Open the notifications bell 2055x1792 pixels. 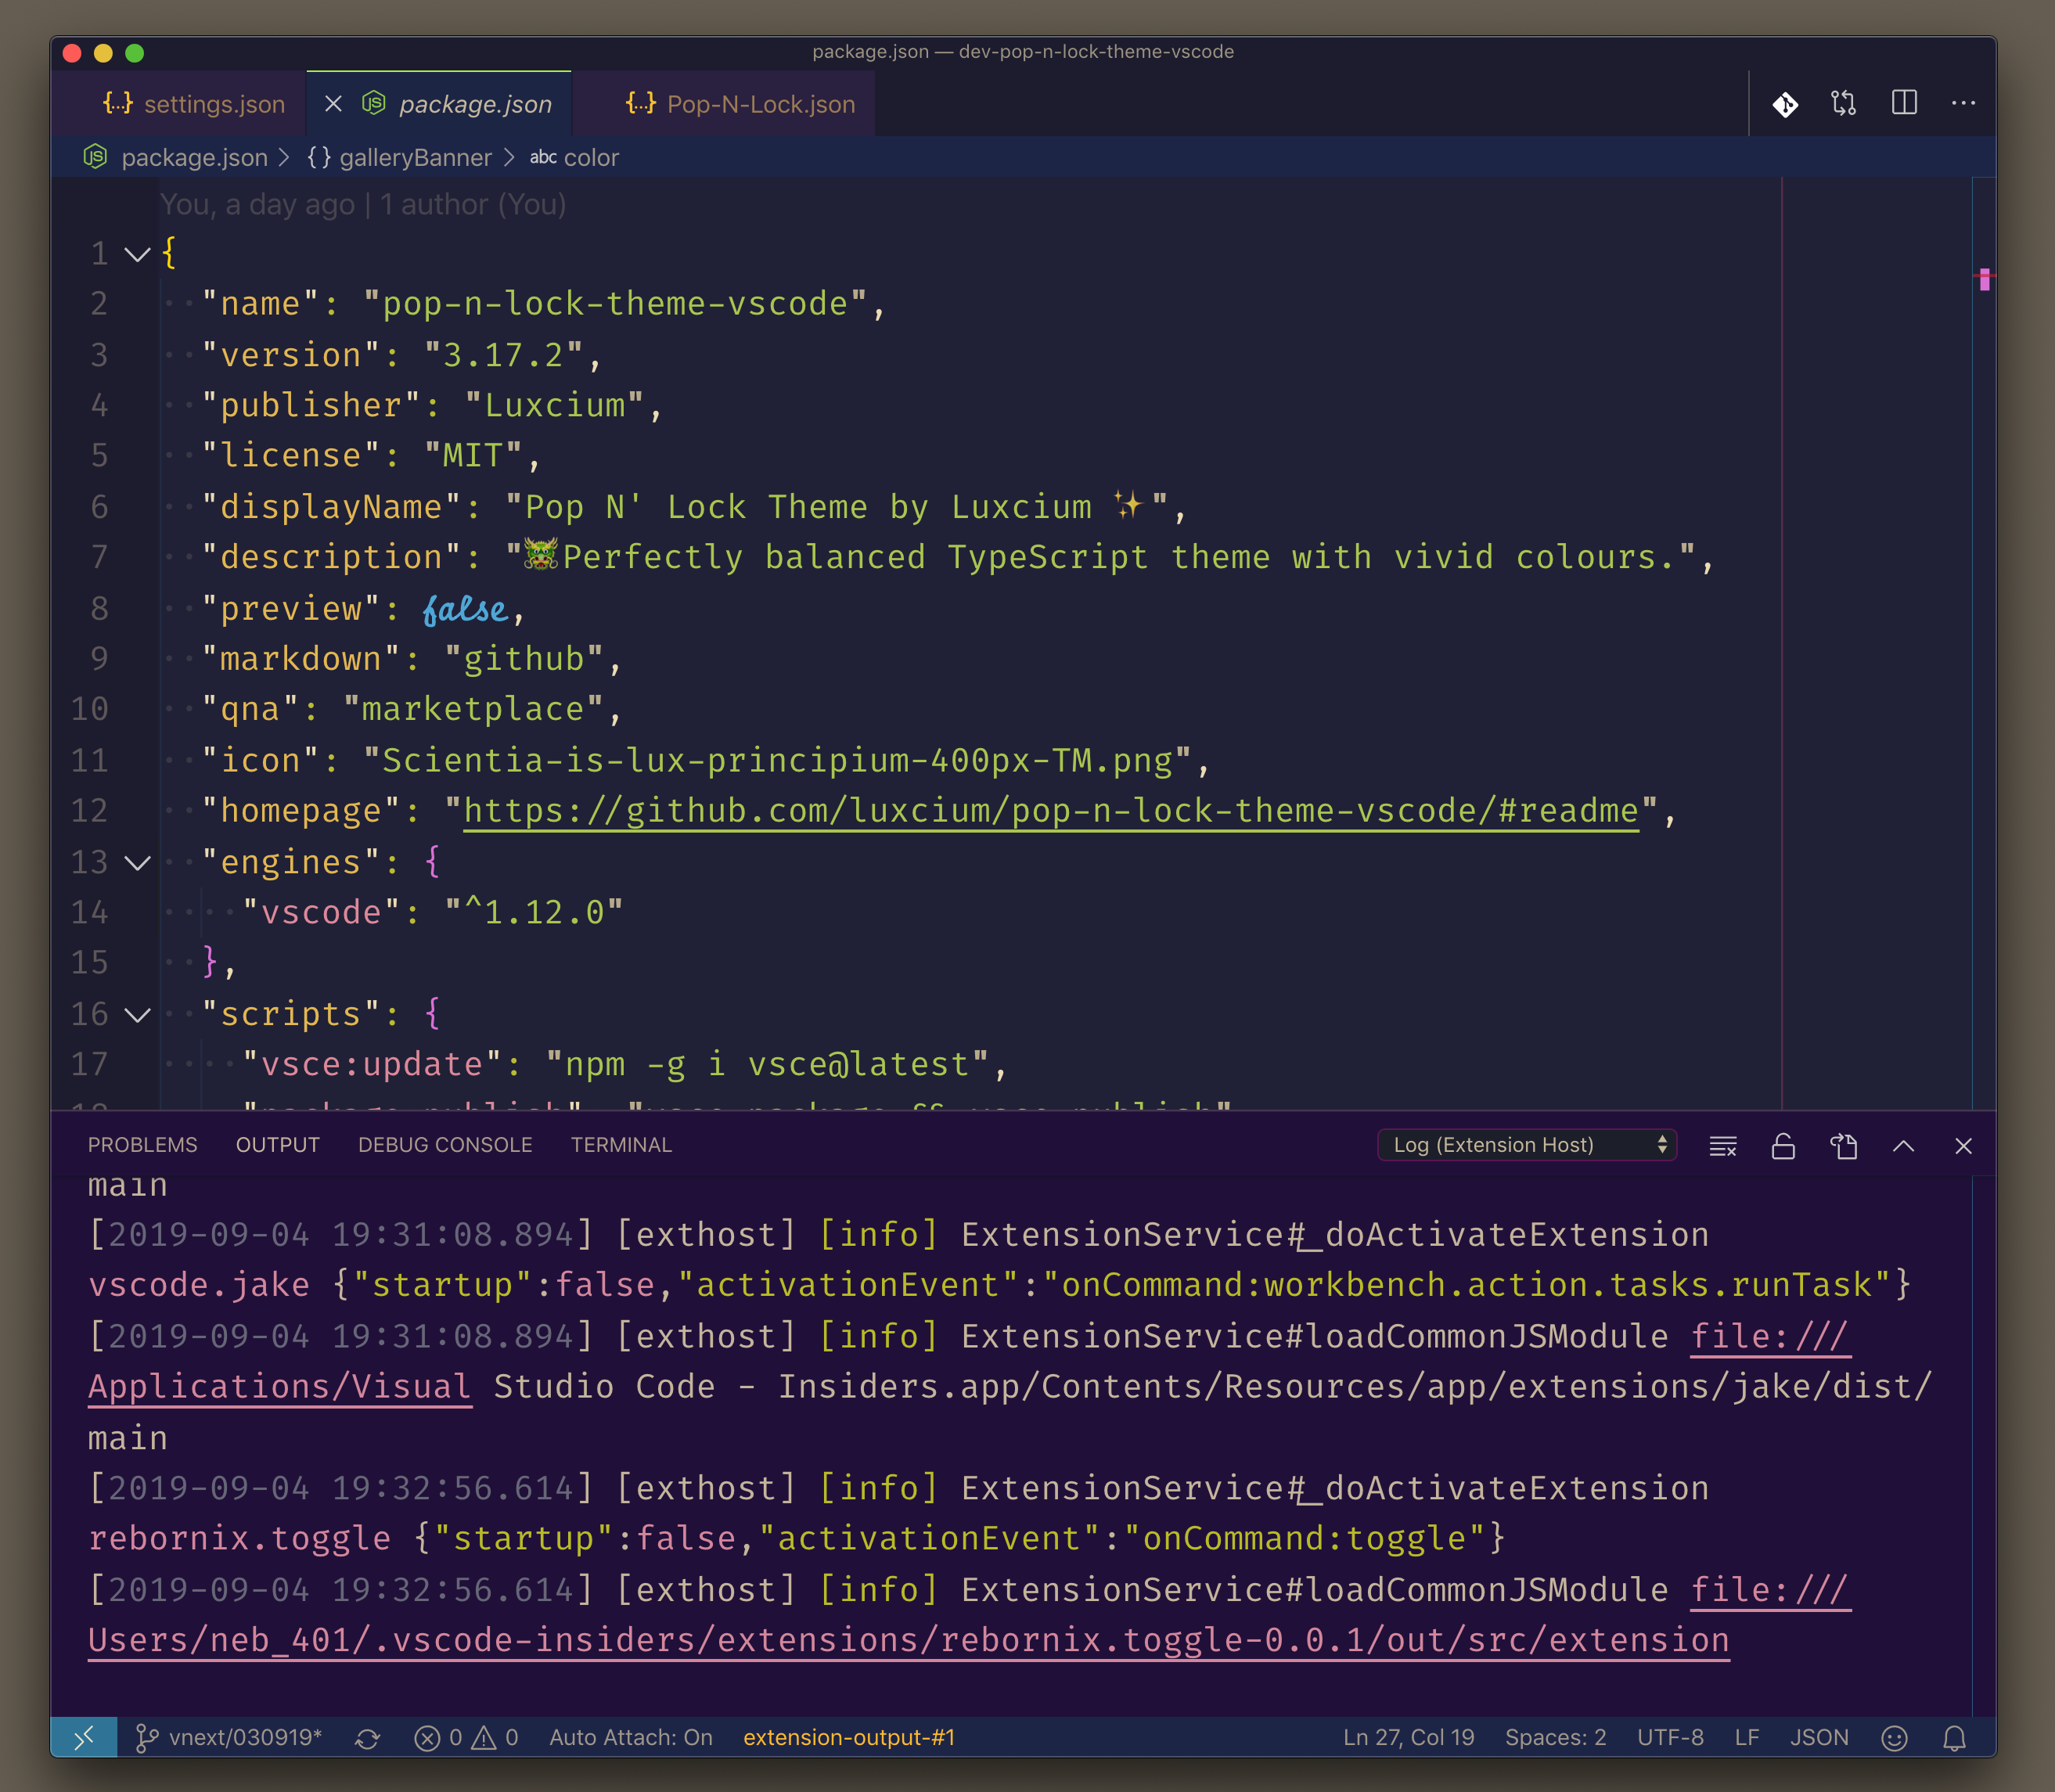tap(1954, 1738)
